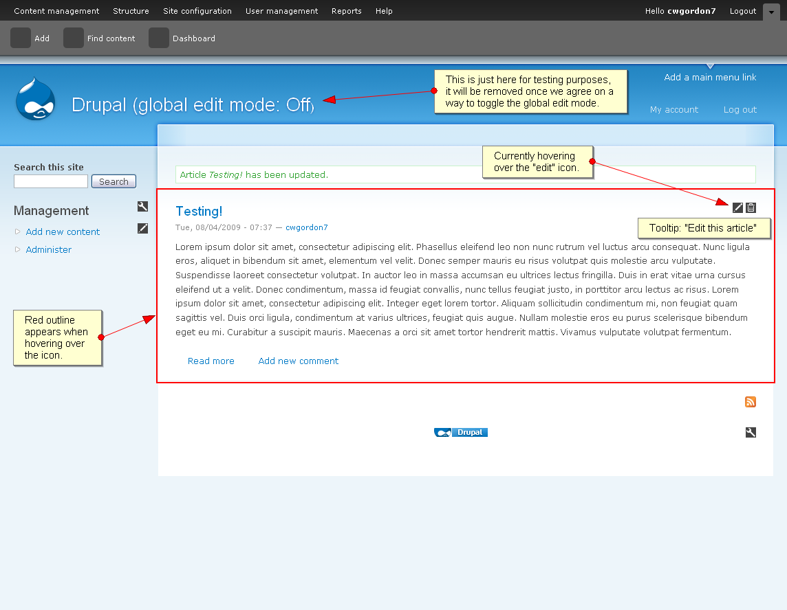The height and width of the screenshot is (610, 787).
Task: Expand the Add new content menu triangle
Action: tap(18, 231)
